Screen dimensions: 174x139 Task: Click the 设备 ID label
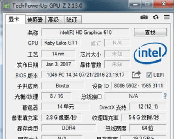coord(100,86)
